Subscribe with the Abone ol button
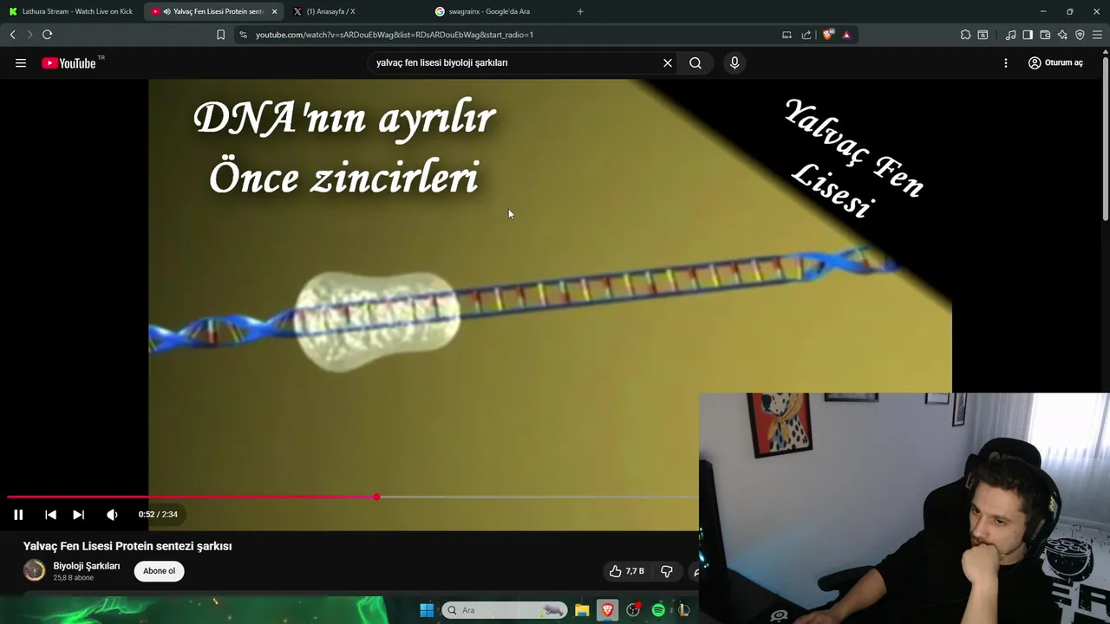 click(x=159, y=571)
